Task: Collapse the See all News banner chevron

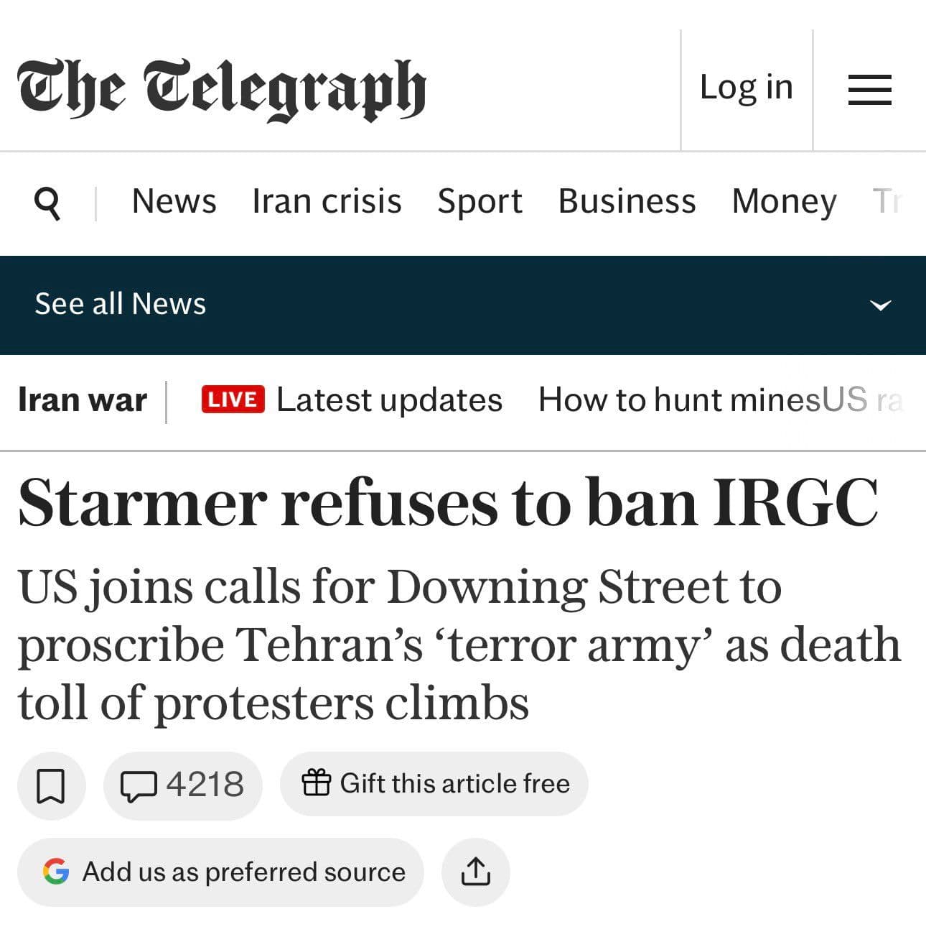Action: pos(881,305)
